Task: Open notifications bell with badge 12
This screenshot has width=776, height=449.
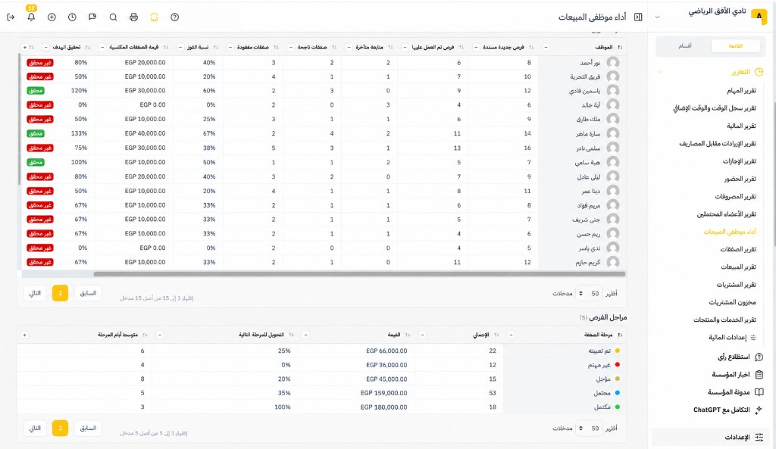Action: [31, 17]
